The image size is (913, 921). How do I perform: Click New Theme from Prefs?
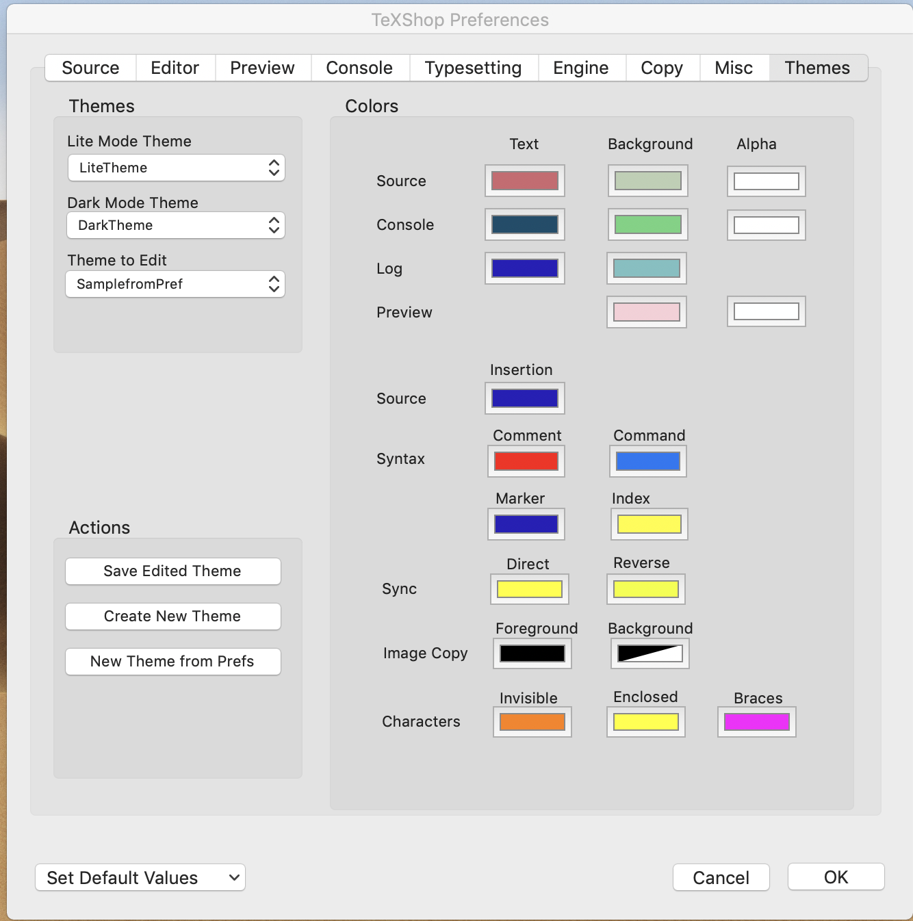click(173, 662)
